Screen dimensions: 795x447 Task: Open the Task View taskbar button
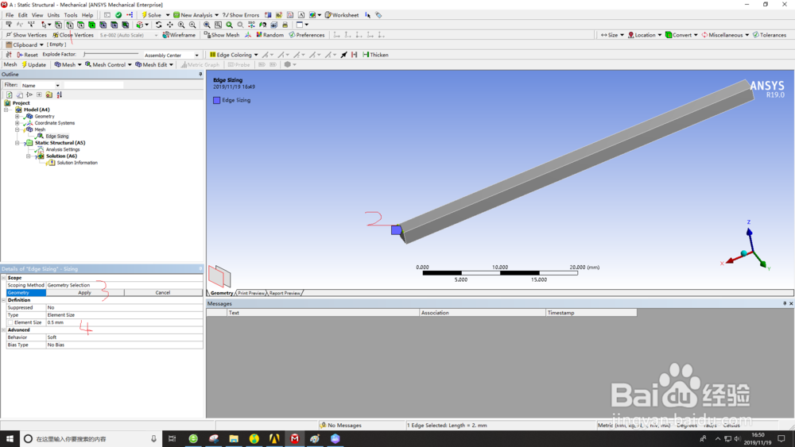click(172, 439)
